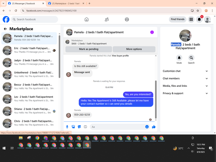Open the Unbothered conversation in the list
Screen dimensions: 216x162
pos(29,75)
